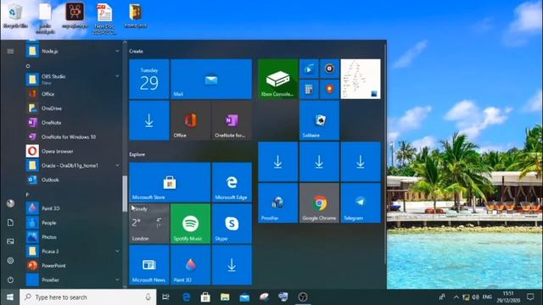Open the Microsoft Store tile
The width and height of the screenshot is (543, 305).
coord(170,182)
